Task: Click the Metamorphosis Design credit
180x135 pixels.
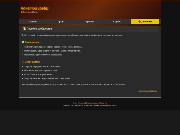Action: pos(108,105)
